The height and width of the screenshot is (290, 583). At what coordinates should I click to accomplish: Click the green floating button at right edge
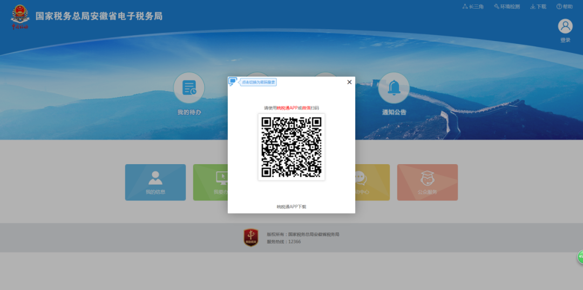click(x=580, y=257)
